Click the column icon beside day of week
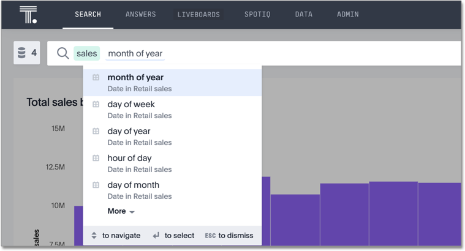This screenshot has height=251, width=465. click(x=96, y=105)
